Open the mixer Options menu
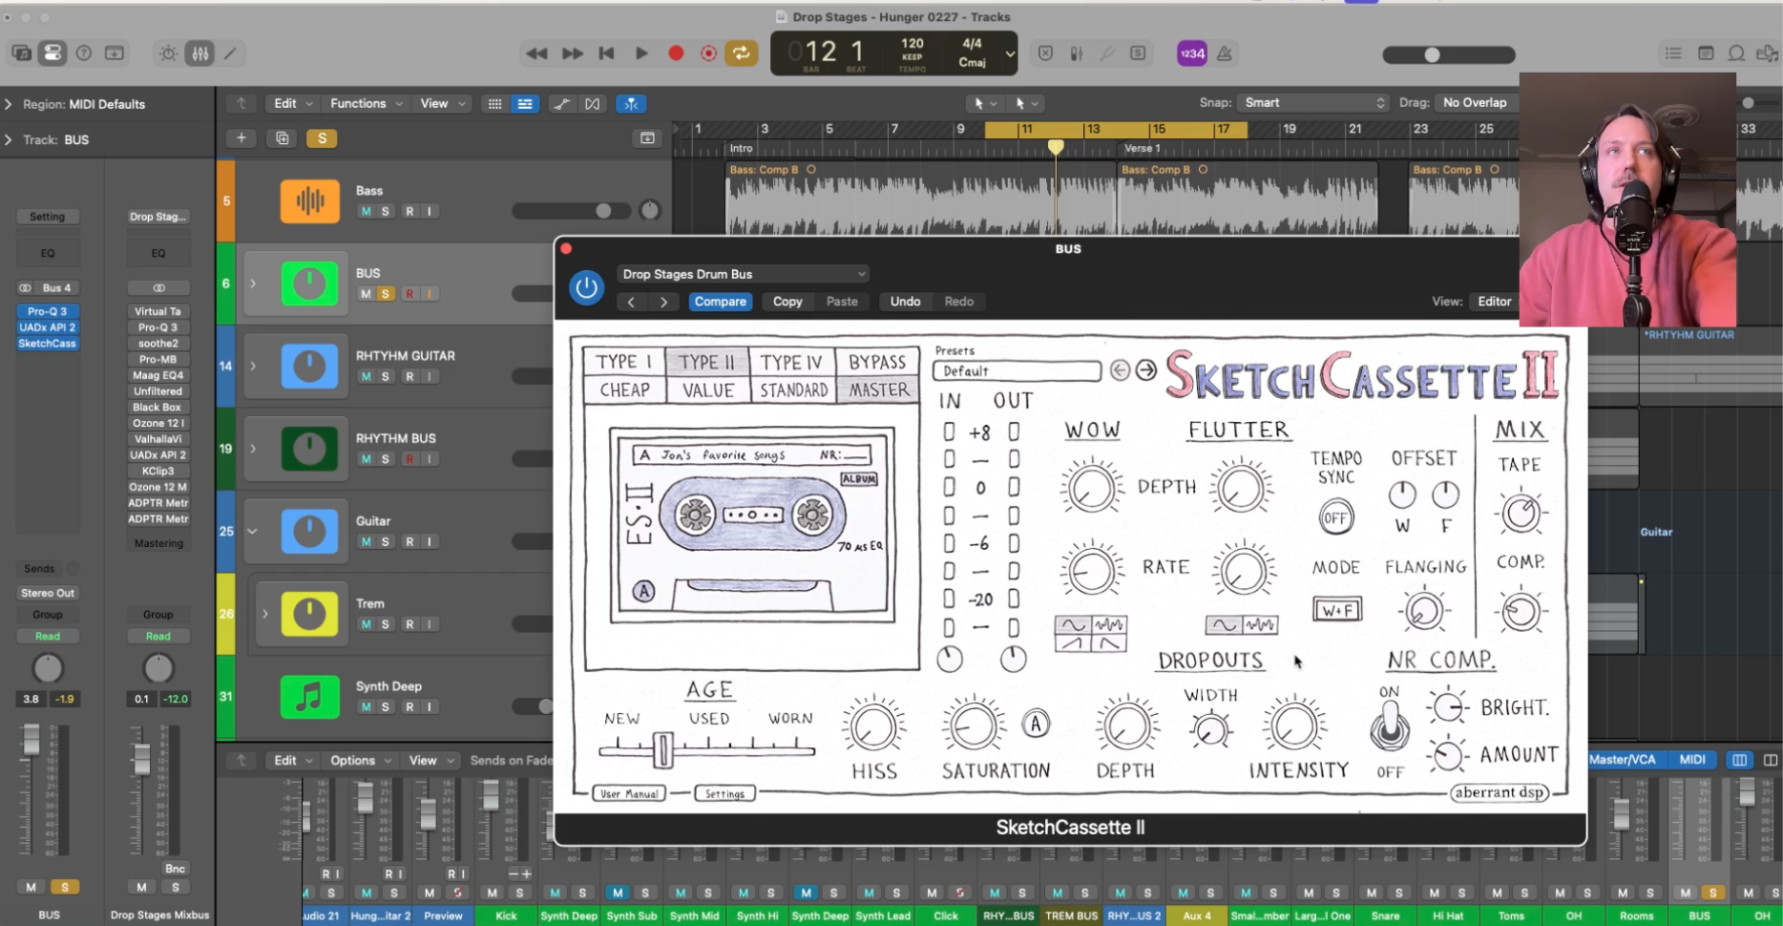 [360, 760]
